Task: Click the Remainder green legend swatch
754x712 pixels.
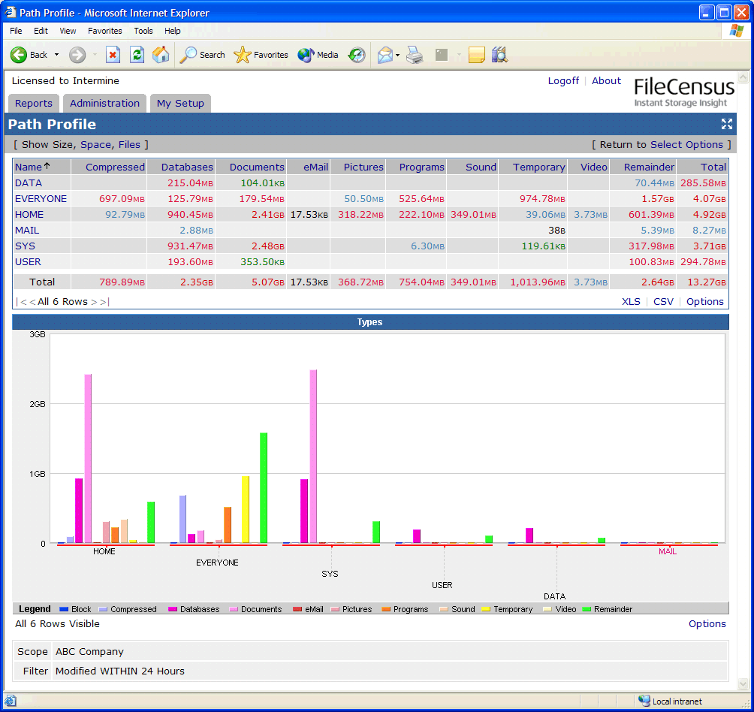Action: coord(587,609)
